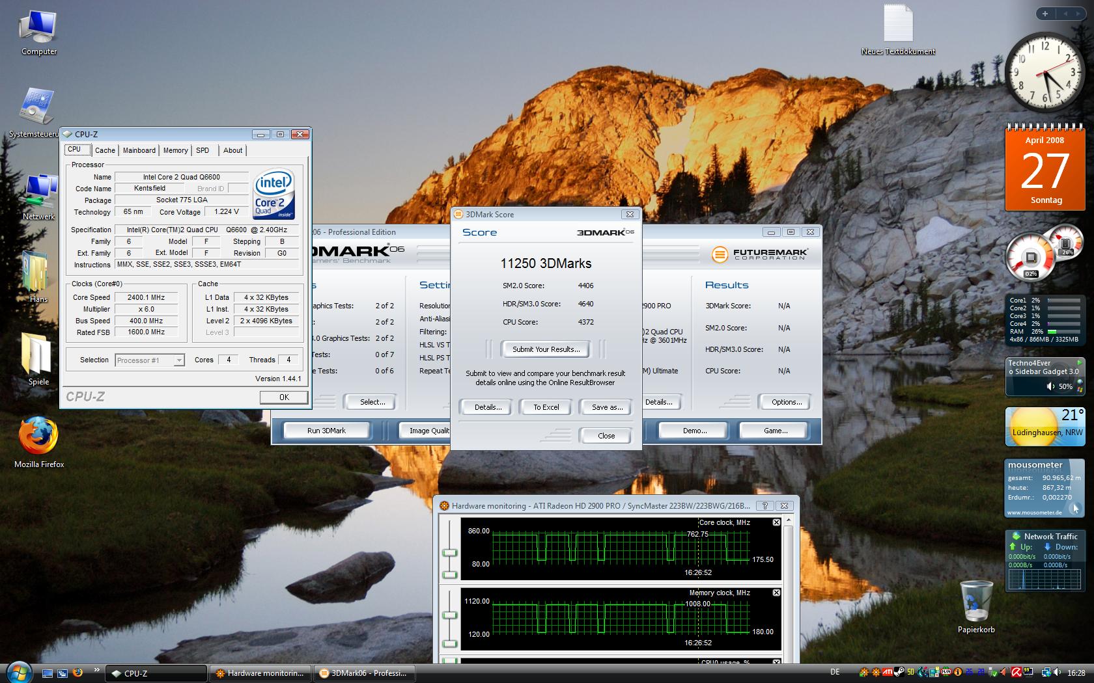The image size is (1094, 683).
Task: Click the Windows Start orb
Action: pos(18,671)
